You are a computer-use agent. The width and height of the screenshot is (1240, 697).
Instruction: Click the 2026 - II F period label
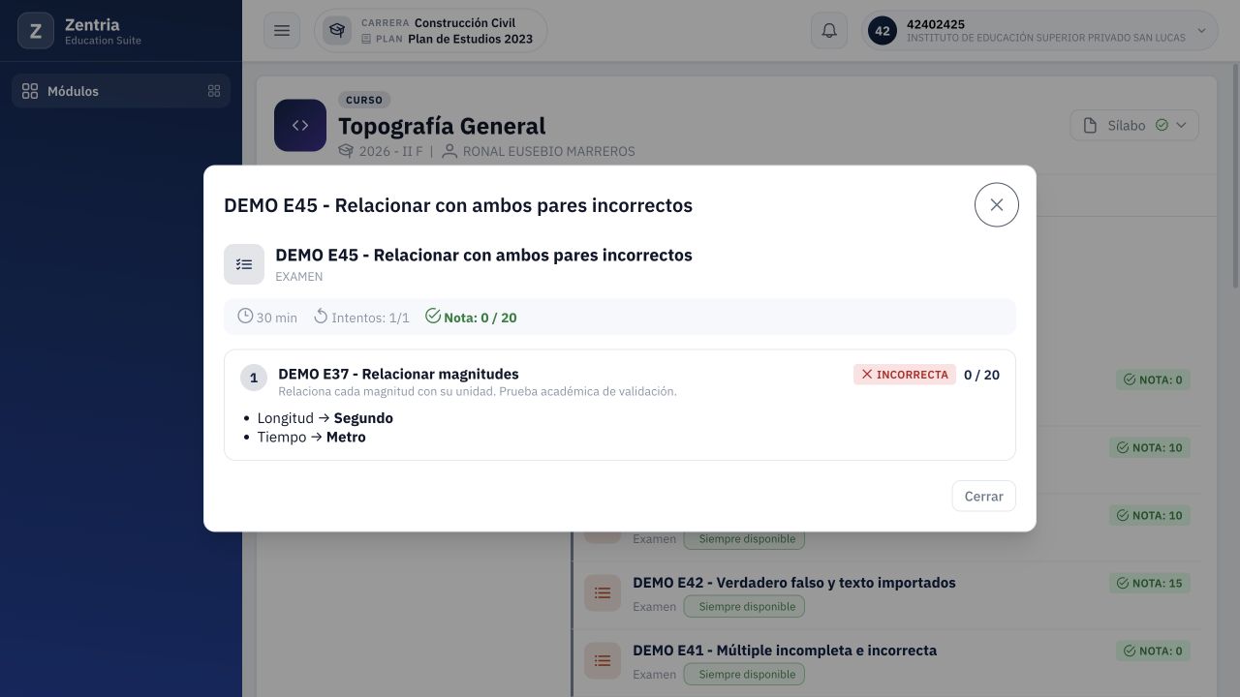[390, 151]
